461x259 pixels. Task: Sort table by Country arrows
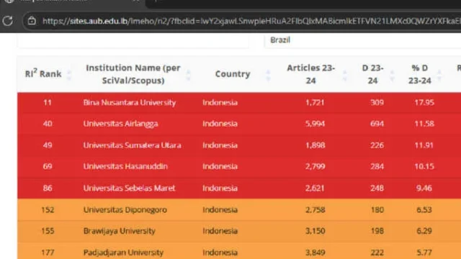268,74
